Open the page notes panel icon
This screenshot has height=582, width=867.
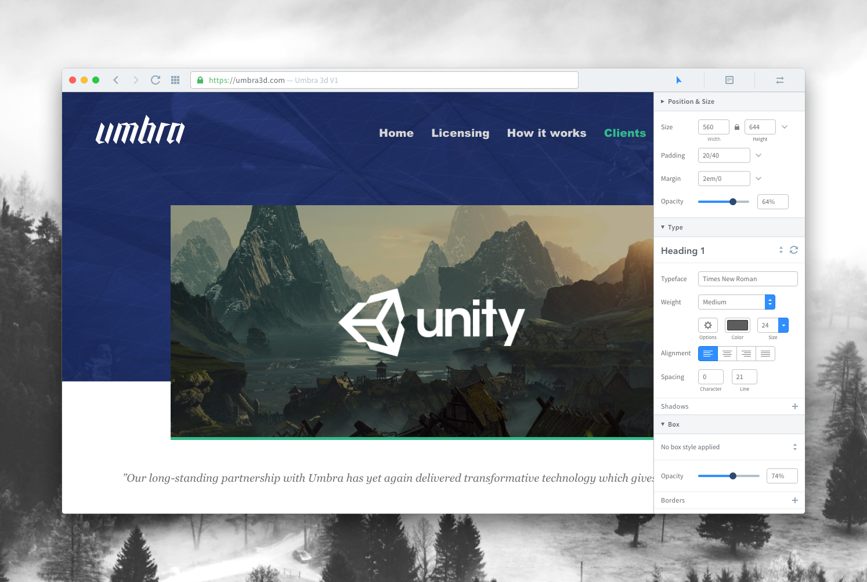tap(729, 80)
